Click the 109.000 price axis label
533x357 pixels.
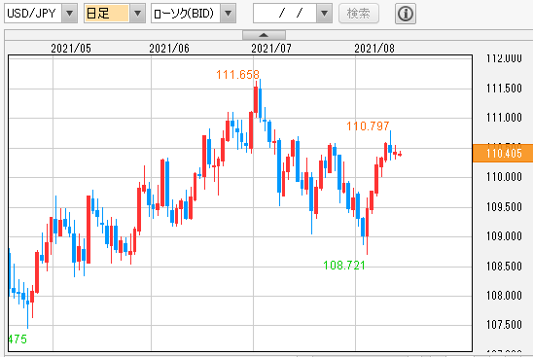[504, 236]
